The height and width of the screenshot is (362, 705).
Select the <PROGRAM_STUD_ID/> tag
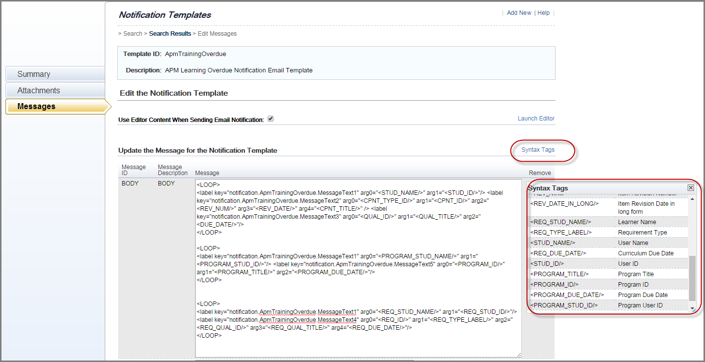(564, 305)
